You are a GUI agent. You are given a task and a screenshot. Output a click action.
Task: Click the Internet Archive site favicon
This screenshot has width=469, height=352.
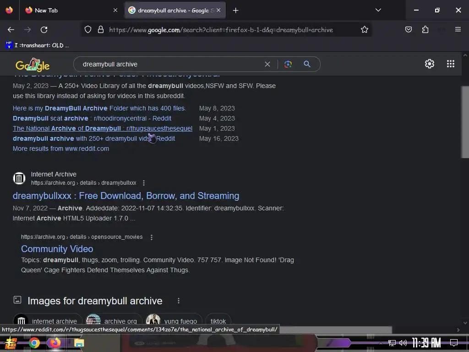[x=19, y=178]
